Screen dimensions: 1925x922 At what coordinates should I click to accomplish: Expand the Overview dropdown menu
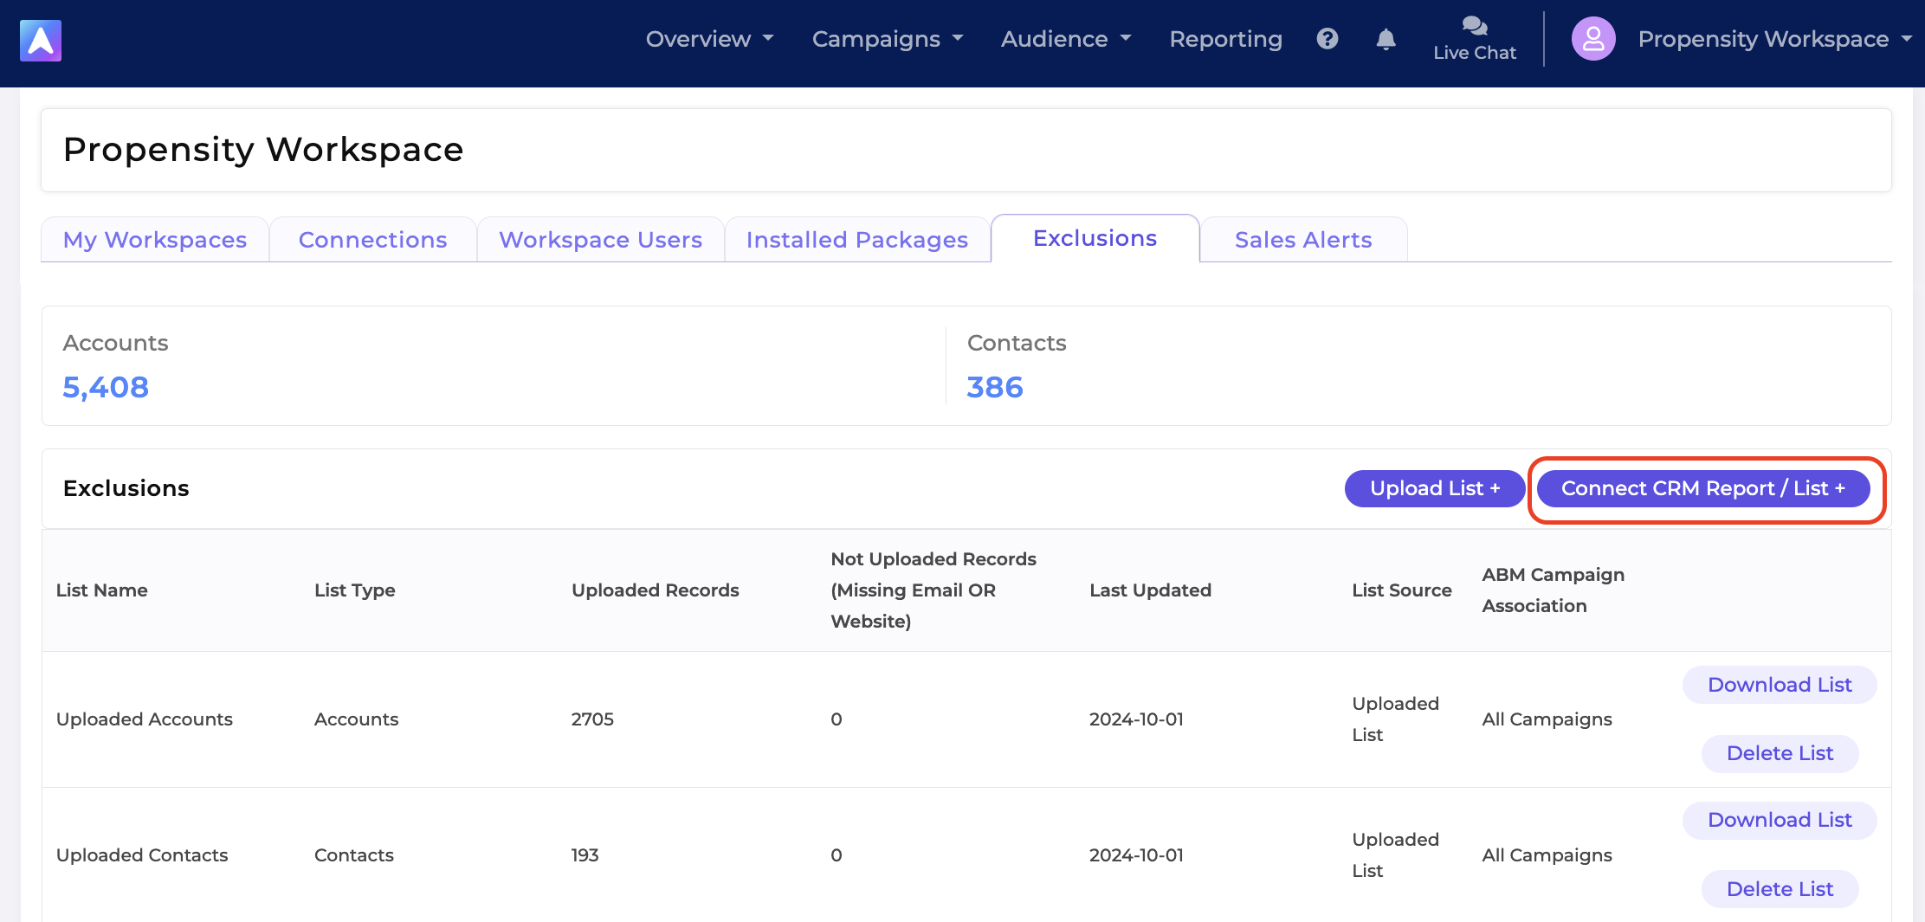(x=710, y=39)
